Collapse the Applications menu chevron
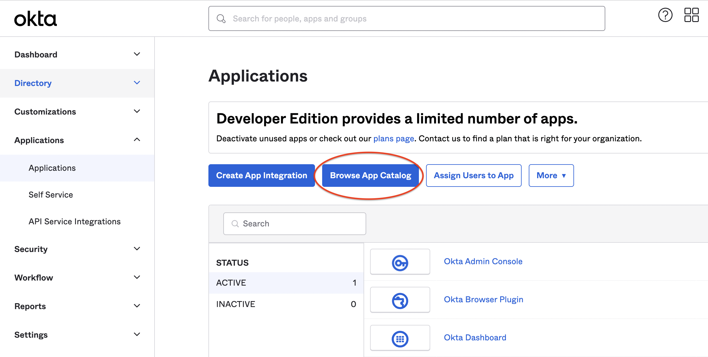 coord(137,140)
